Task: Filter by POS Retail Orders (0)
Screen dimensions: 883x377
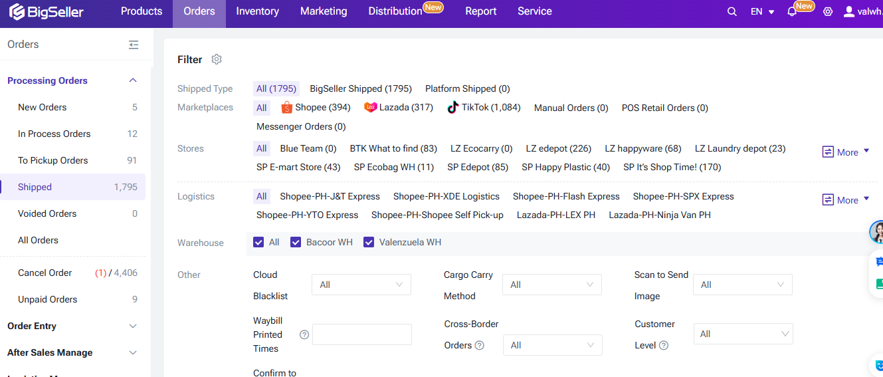Action: (x=665, y=108)
